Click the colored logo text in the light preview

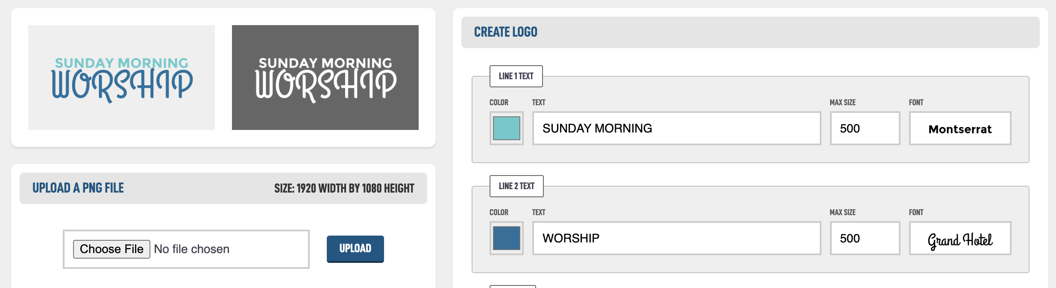tap(122, 80)
